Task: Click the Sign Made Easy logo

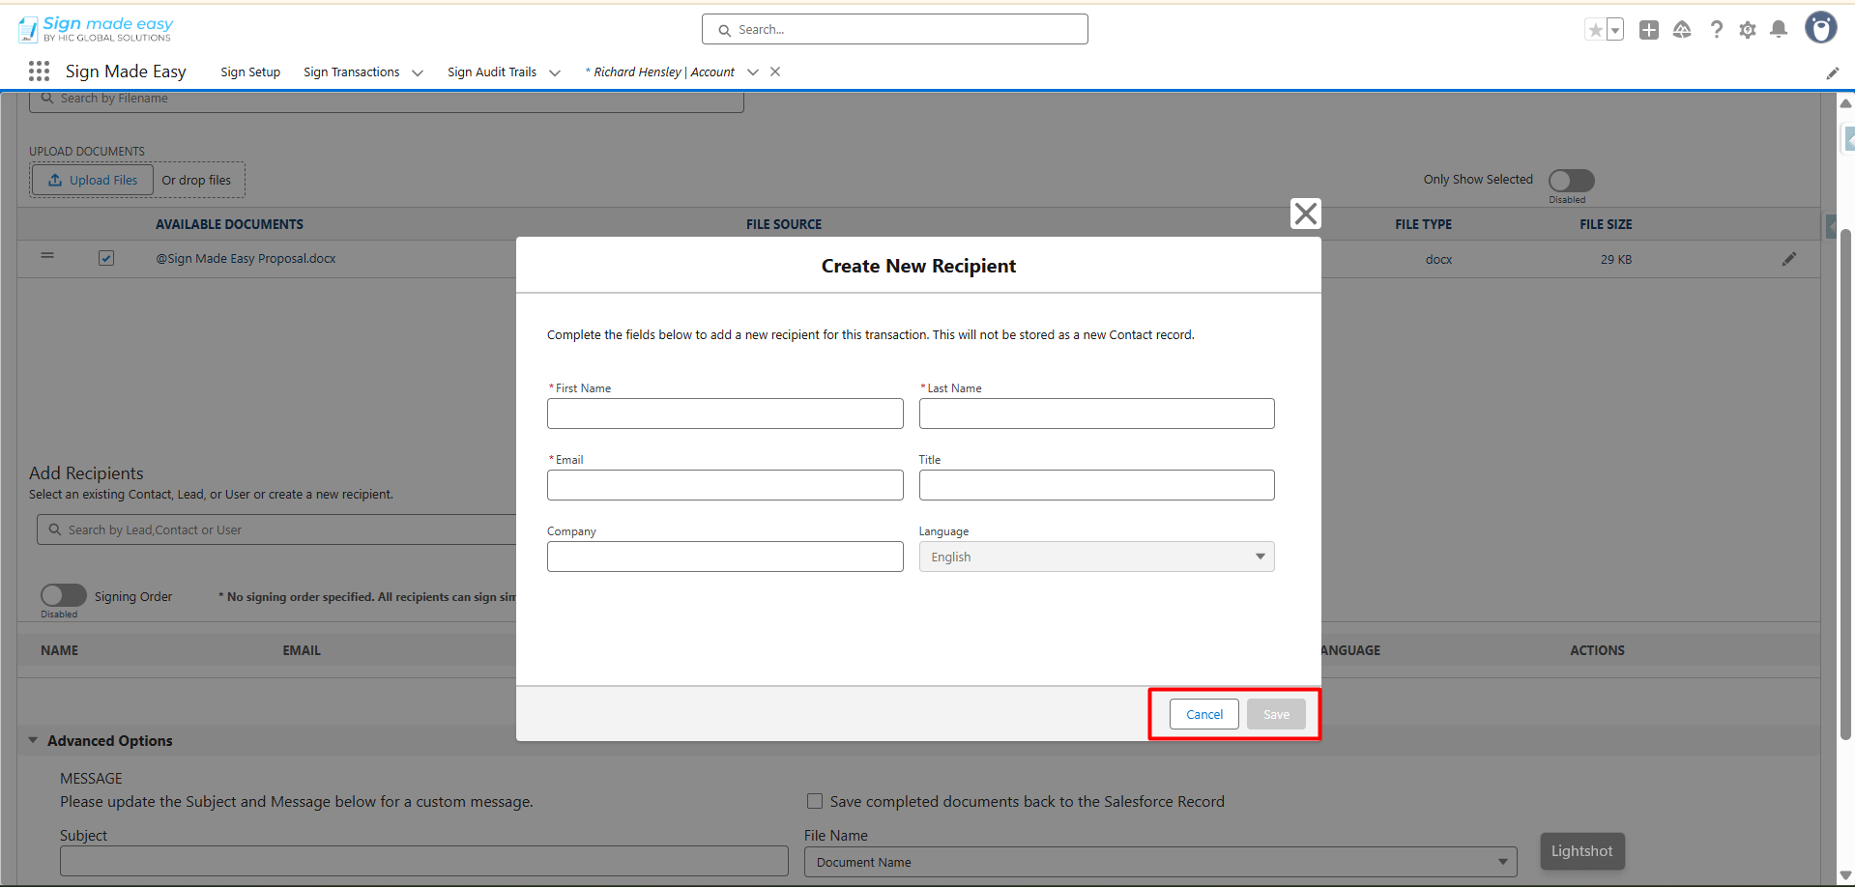Action: [x=96, y=29]
